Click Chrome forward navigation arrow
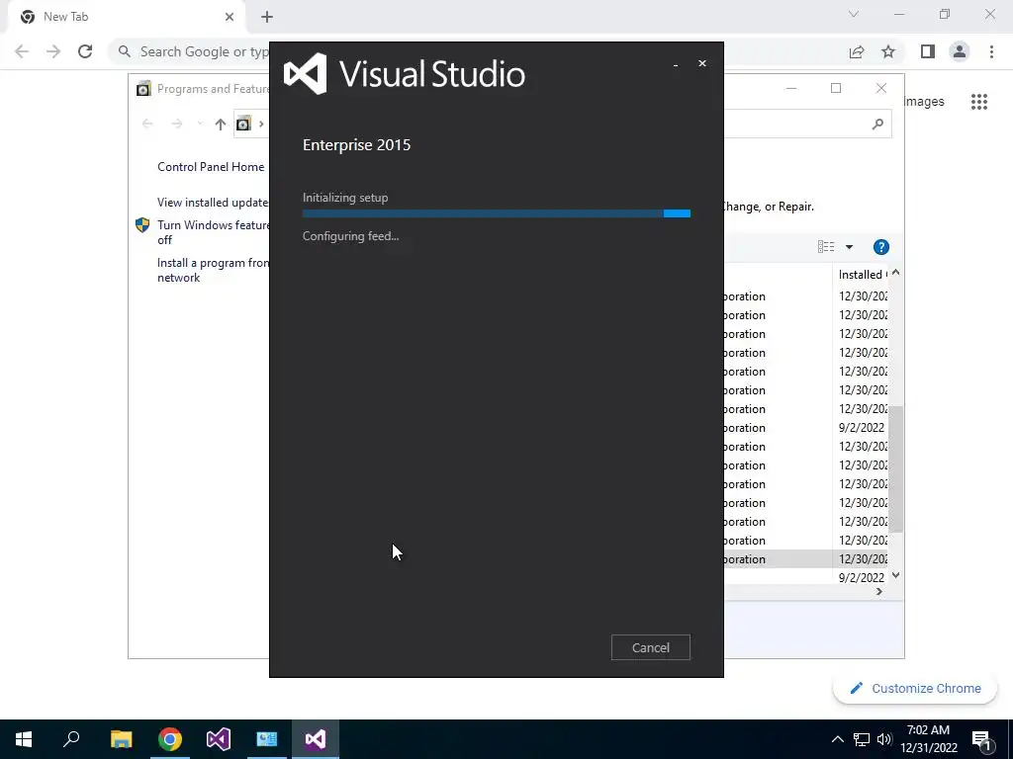The width and height of the screenshot is (1013, 759). (53, 51)
